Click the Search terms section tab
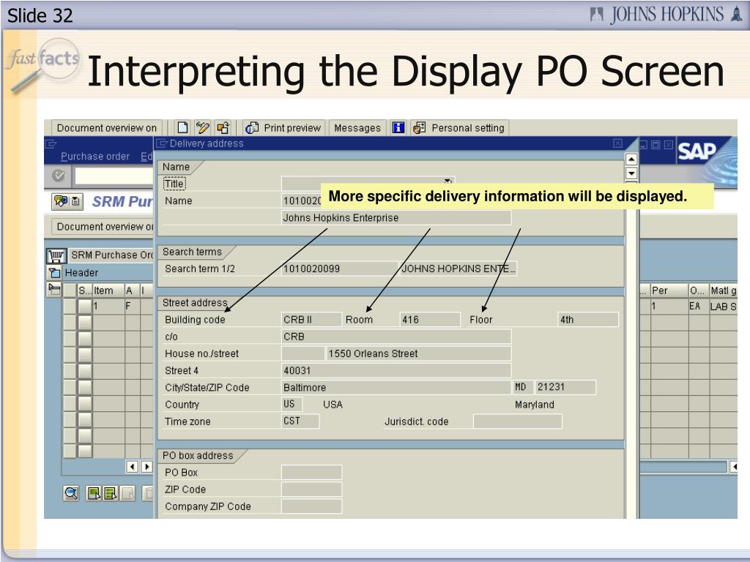This screenshot has width=750, height=562. coord(192,252)
